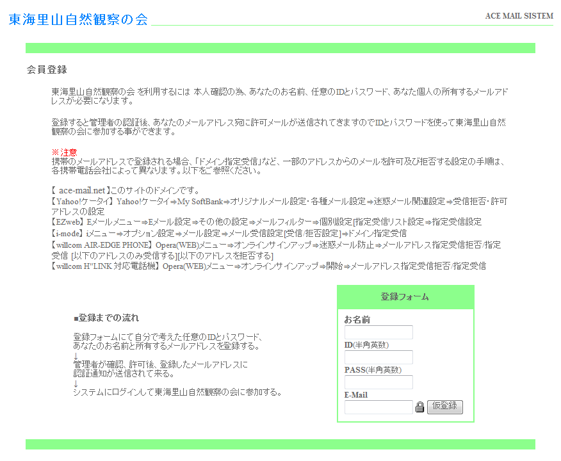Click the 登録フォーム form header
Image resolution: width=561 pixels, height=461 pixels.
click(405, 297)
